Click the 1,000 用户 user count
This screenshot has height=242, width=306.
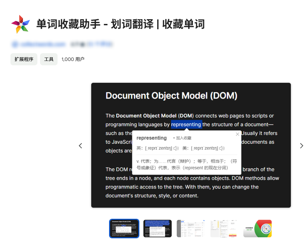point(73,59)
